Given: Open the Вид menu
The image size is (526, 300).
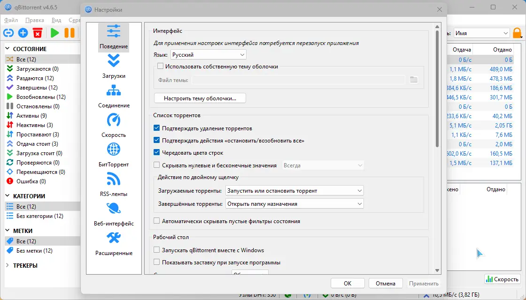Looking at the screenshot, I should (x=56, y=20).
